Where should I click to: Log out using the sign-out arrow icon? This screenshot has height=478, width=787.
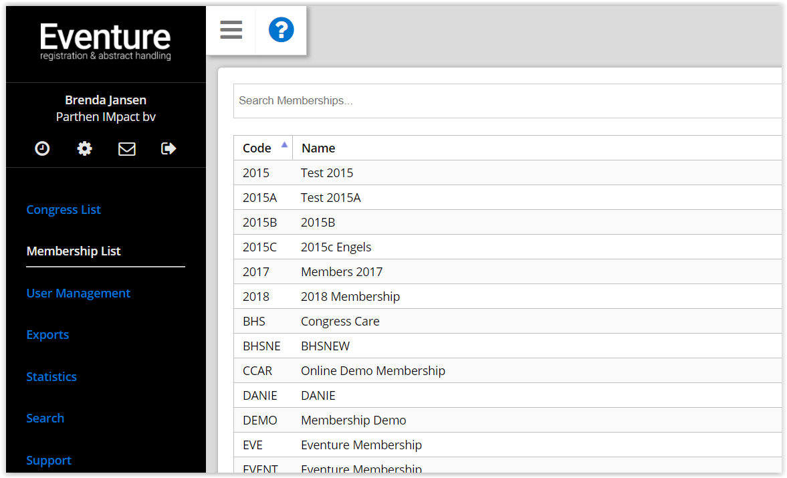pyautogui.click(x=168, y=148)
